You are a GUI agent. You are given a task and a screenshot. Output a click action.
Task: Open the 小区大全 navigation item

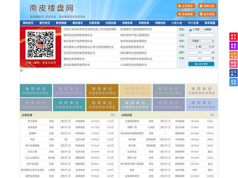177,23
